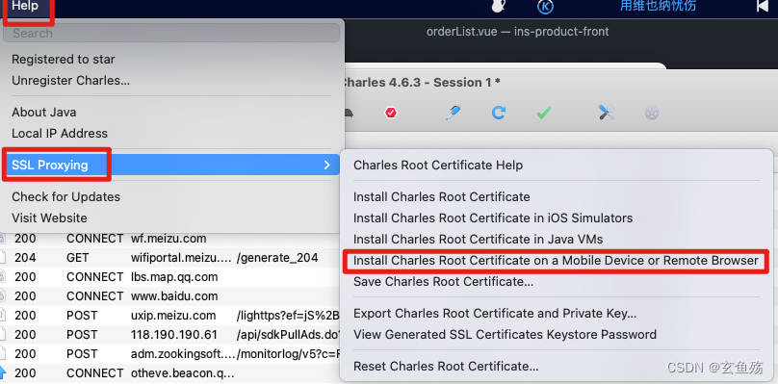Select Export Charles Root Certificate and Private Key...

click(495, 314)
